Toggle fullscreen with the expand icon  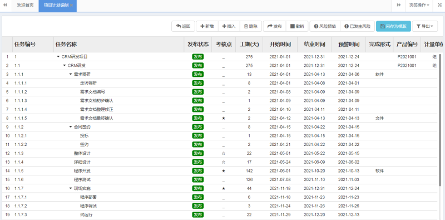point(439,5)
